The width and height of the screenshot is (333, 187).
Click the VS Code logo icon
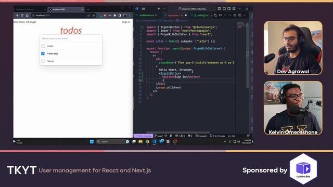pyautogui.click(x=137, y=9)
